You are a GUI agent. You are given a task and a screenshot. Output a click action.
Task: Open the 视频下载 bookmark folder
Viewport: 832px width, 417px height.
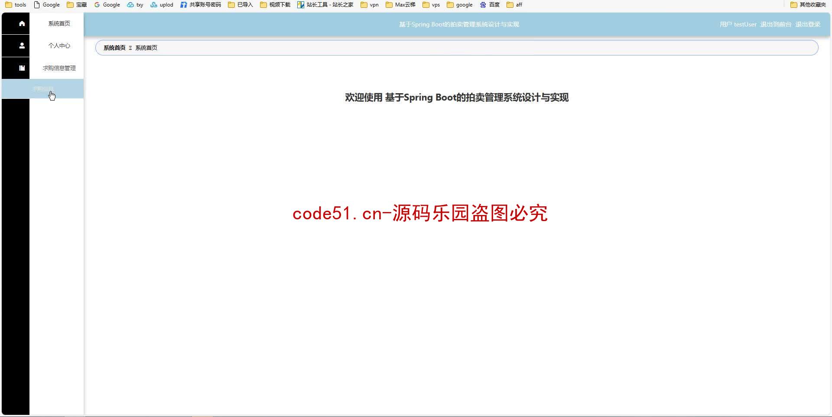(275, 5)
